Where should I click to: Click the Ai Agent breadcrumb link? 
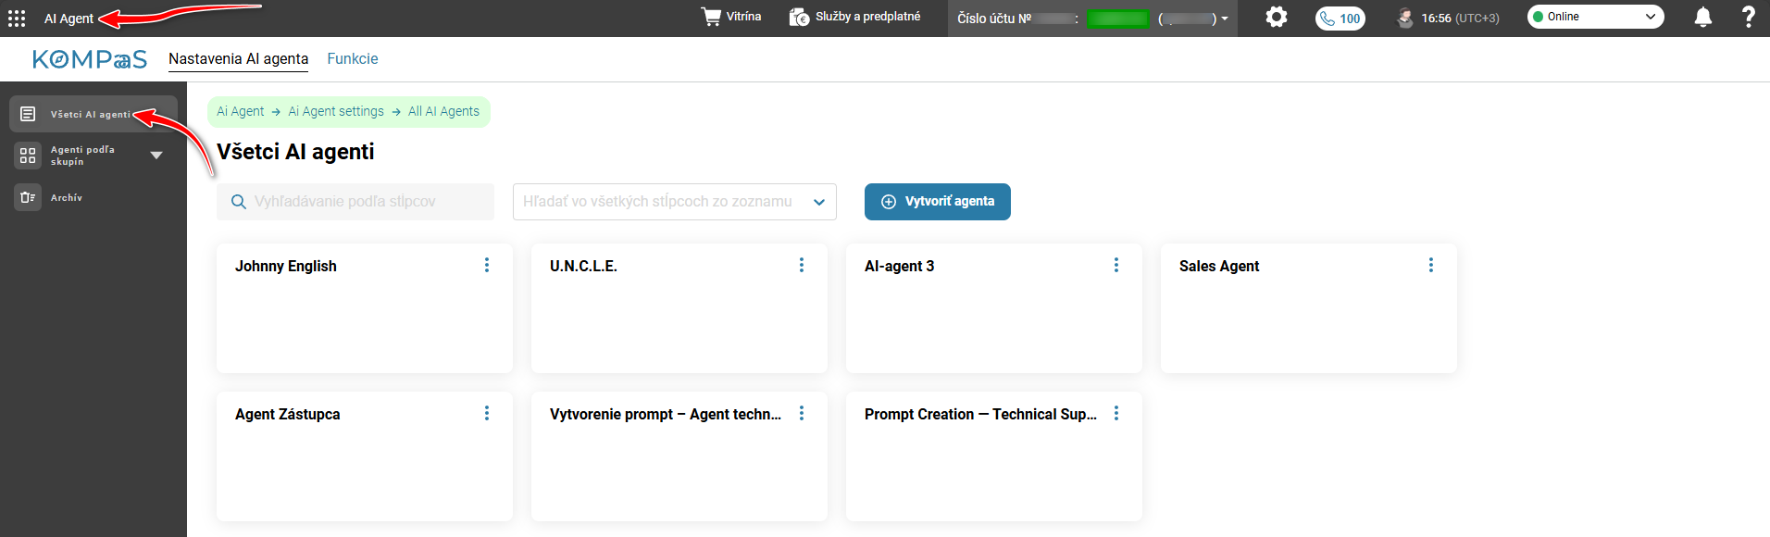[241, 111]
